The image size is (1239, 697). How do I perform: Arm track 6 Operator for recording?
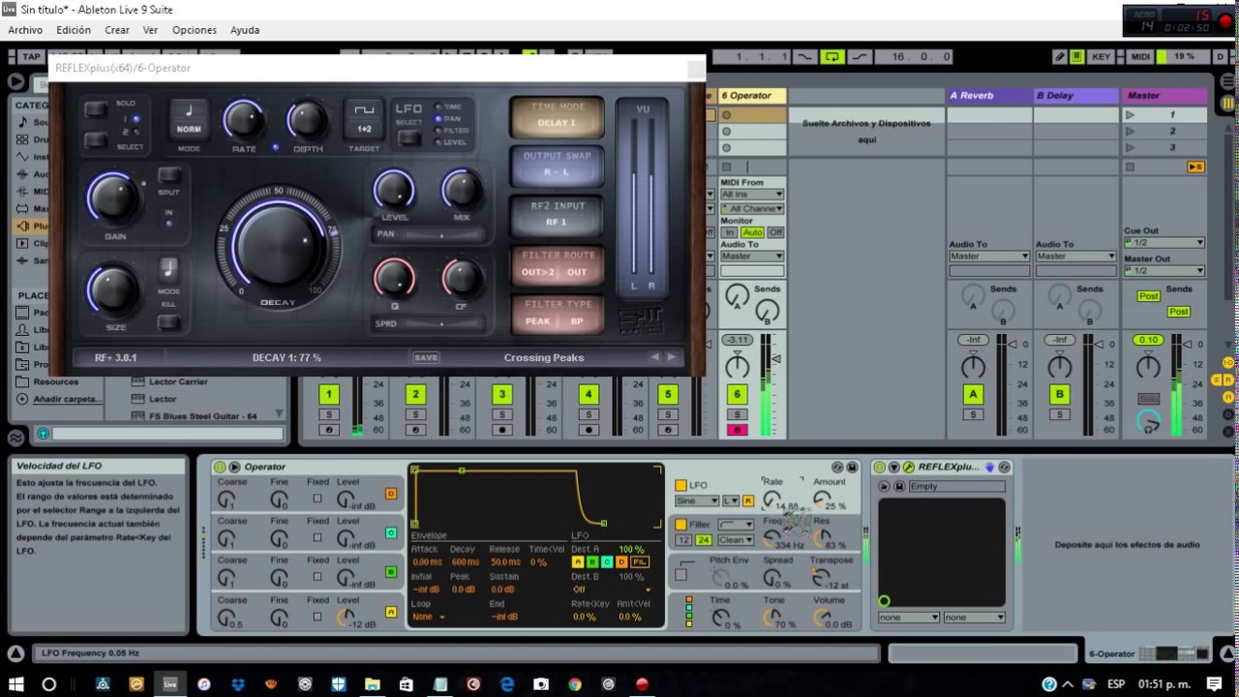click(x=737, y=430)
